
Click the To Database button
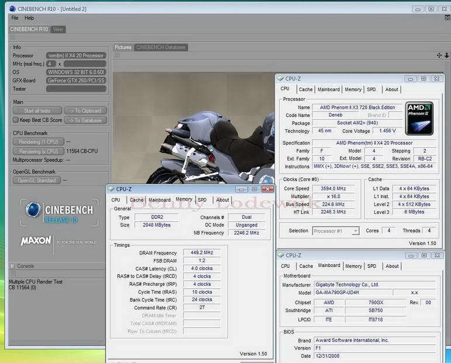[x=85, y=120]
